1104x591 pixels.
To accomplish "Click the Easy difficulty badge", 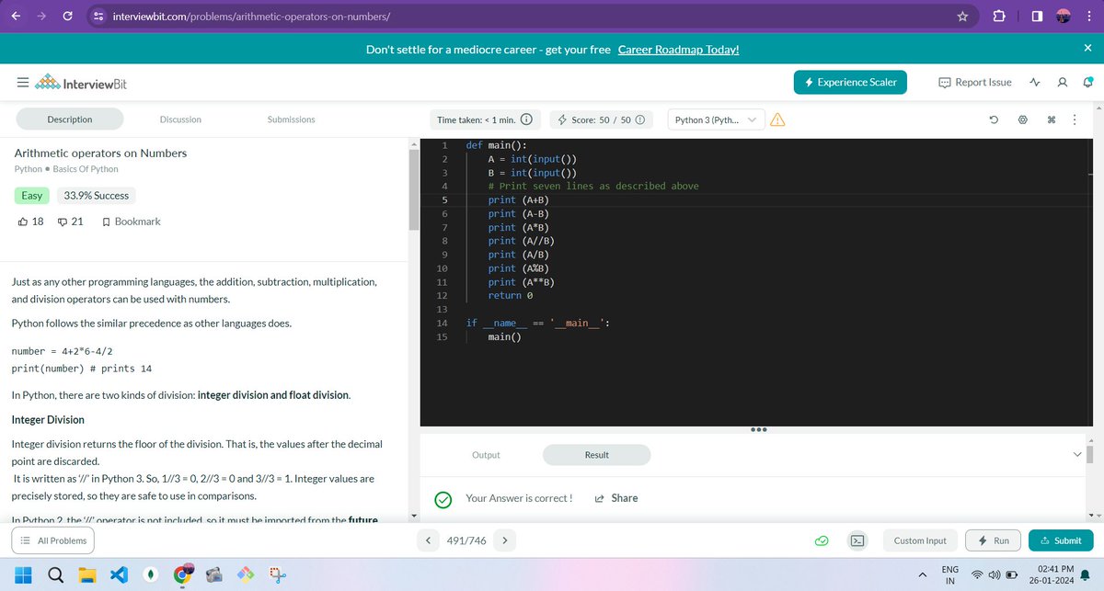I will pyautogui.click(x=32, y=196).
